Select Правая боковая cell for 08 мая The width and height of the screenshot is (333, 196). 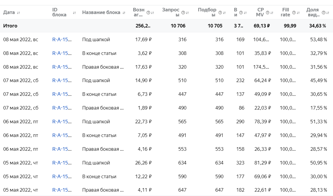coord(103,67)
